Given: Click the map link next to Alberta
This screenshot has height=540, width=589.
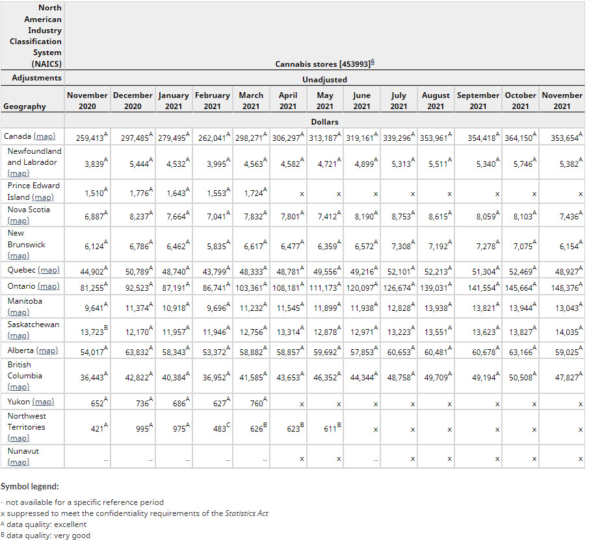Looking at the screenshot, I should pyautogui.click(x=47, y=350).
